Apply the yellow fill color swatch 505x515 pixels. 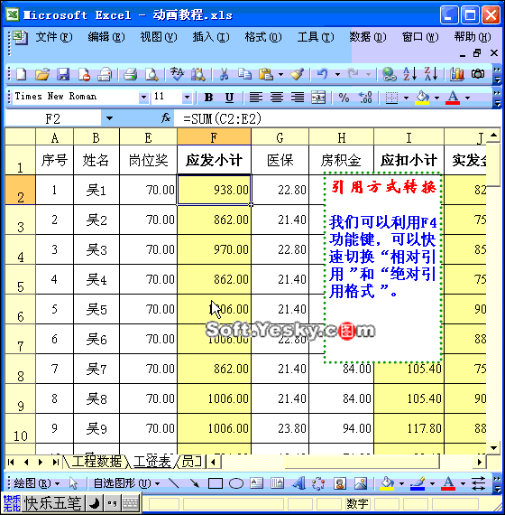[422, 98]
